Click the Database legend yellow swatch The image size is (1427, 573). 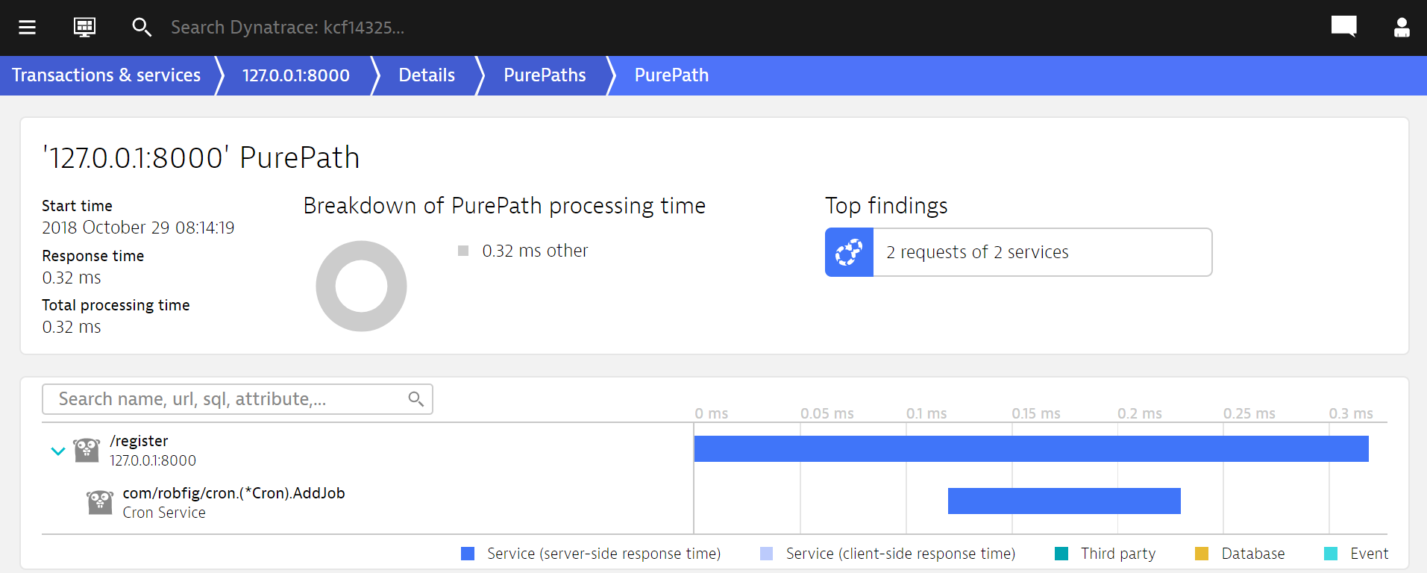[x=1201, y=554]
